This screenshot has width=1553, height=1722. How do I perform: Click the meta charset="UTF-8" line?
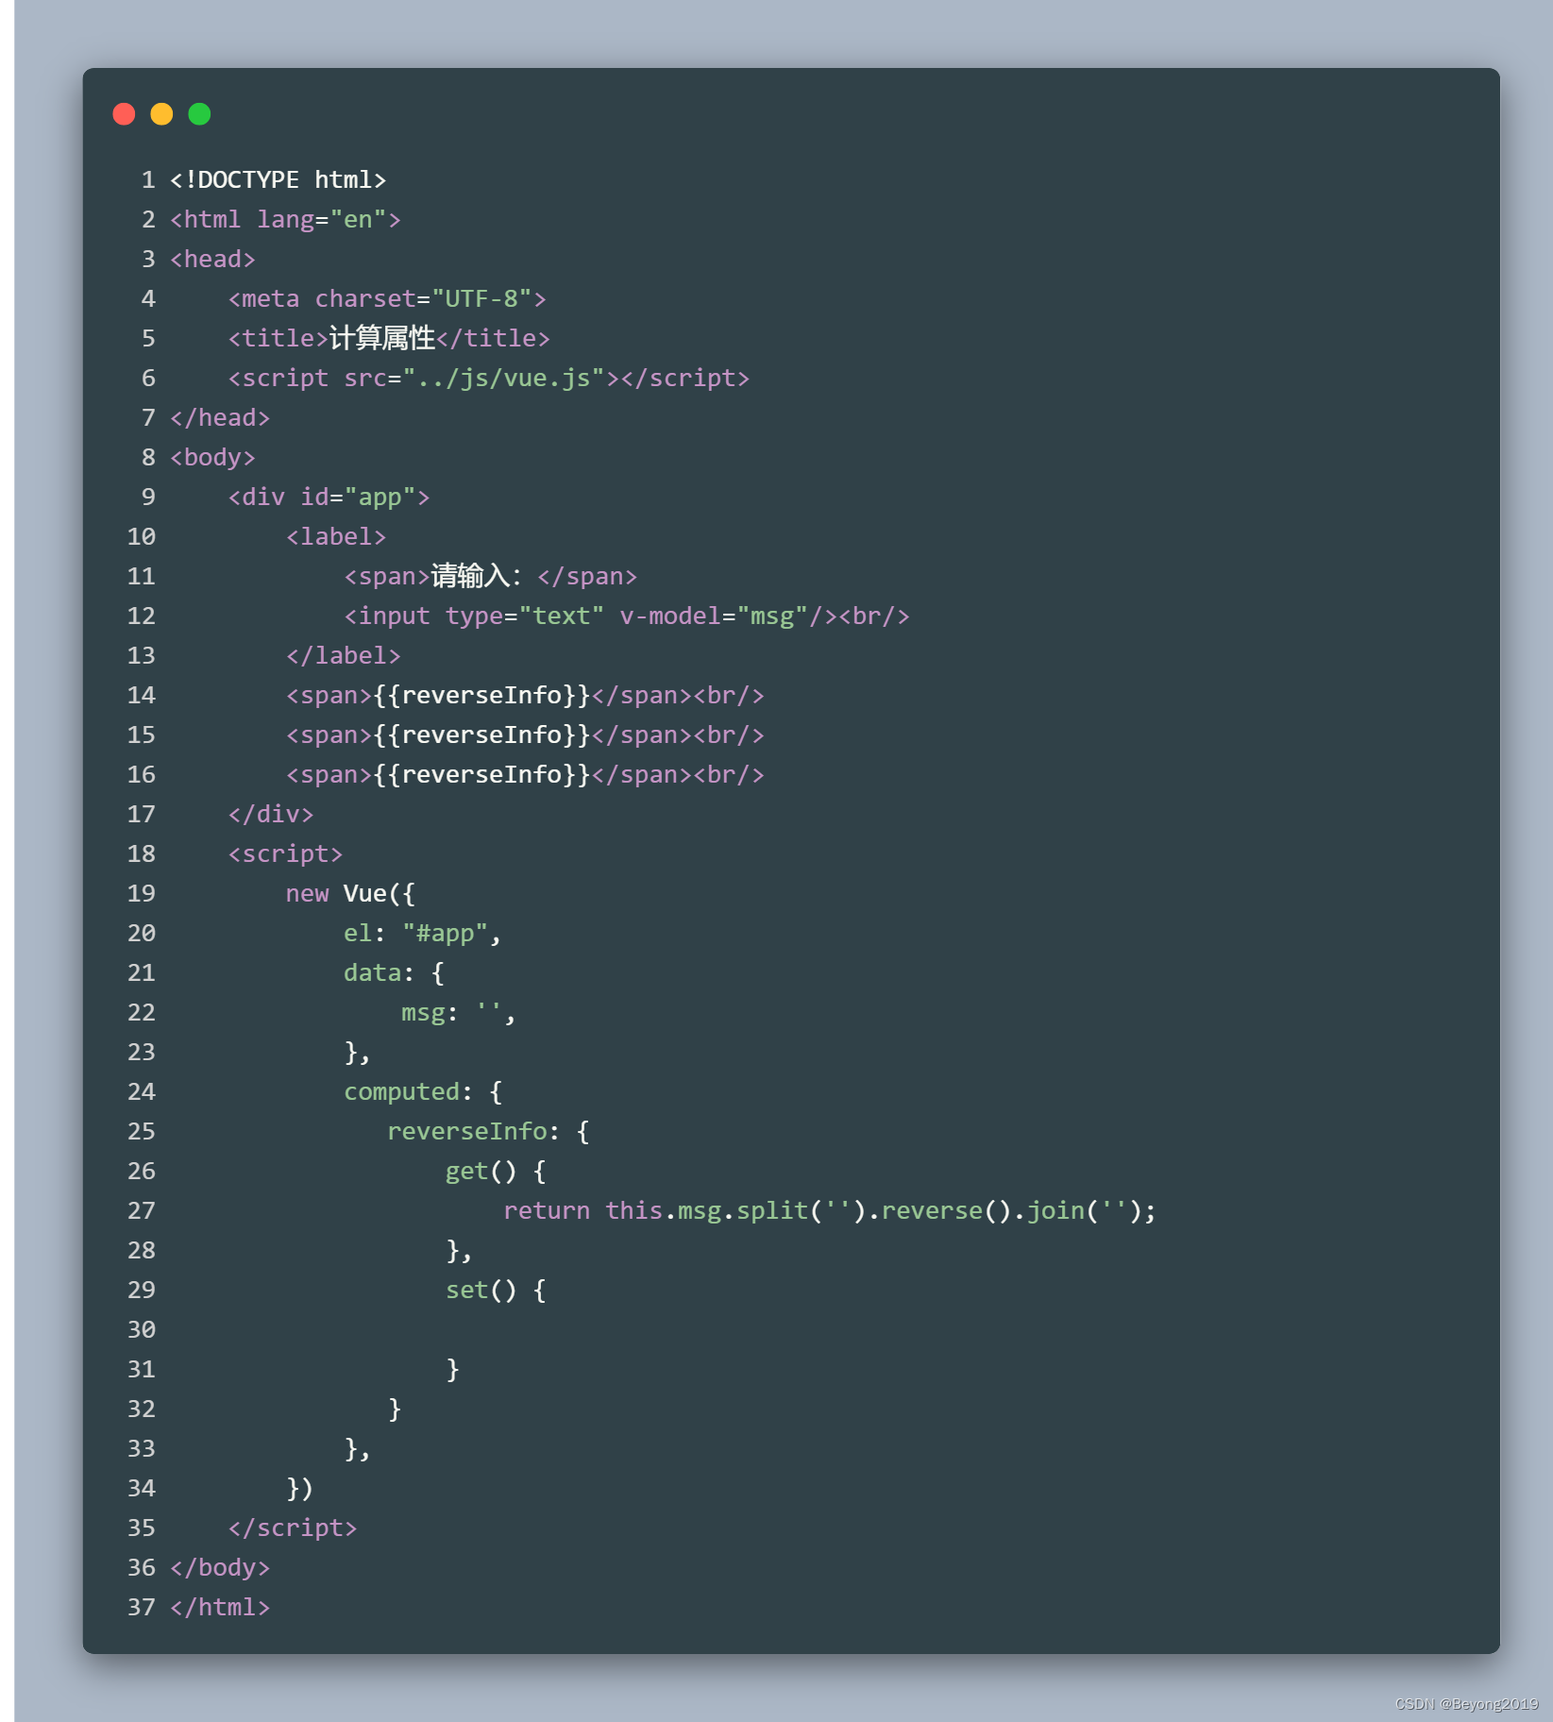click(387, 299)
